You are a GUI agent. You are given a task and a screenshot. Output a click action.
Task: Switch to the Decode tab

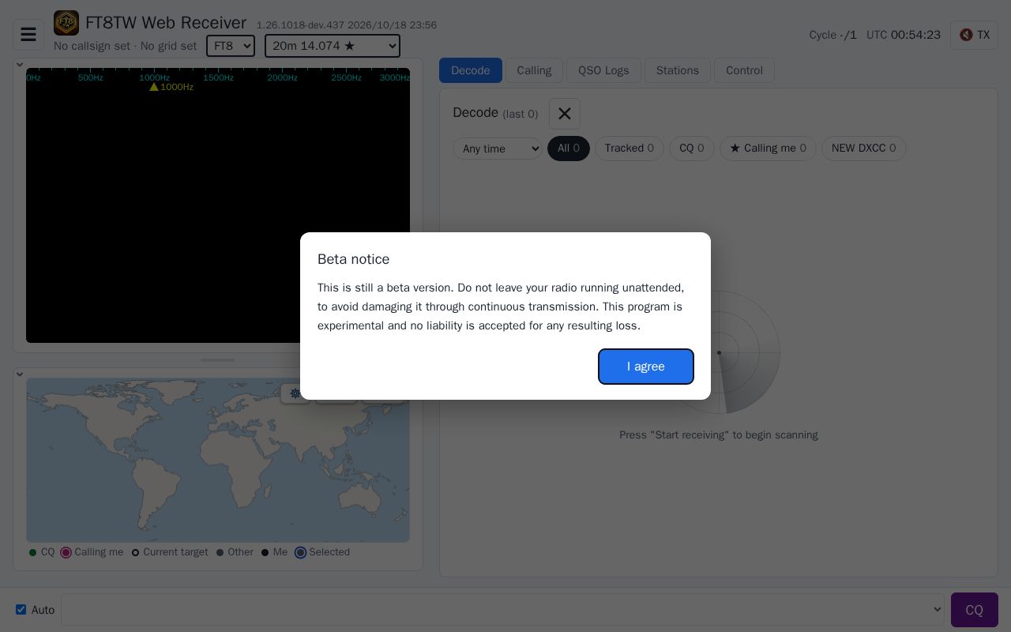pos(471,70)
